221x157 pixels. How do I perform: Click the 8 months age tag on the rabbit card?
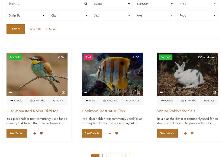[188, 100]
